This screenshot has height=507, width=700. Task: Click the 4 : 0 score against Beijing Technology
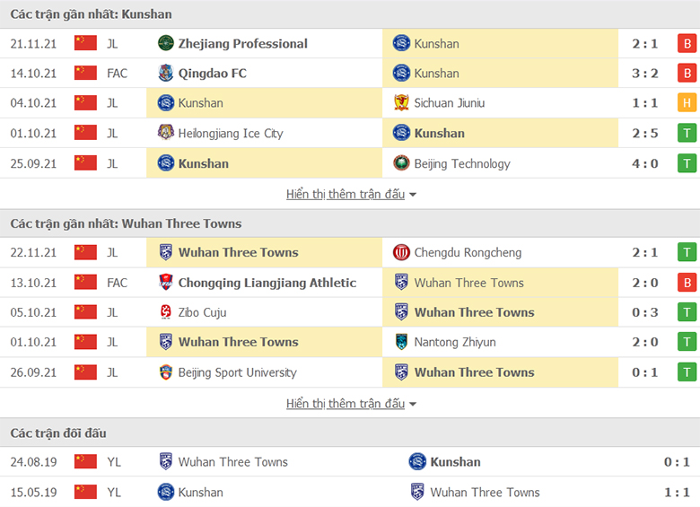[x=645, y=163]
